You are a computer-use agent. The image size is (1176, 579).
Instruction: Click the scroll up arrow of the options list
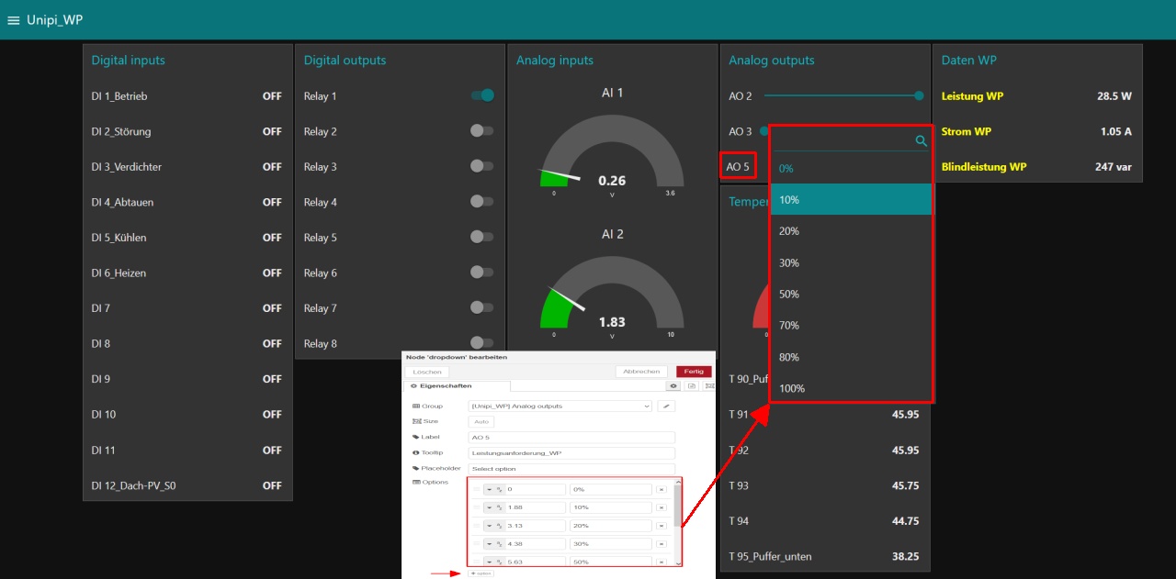(x=678, y=483)
